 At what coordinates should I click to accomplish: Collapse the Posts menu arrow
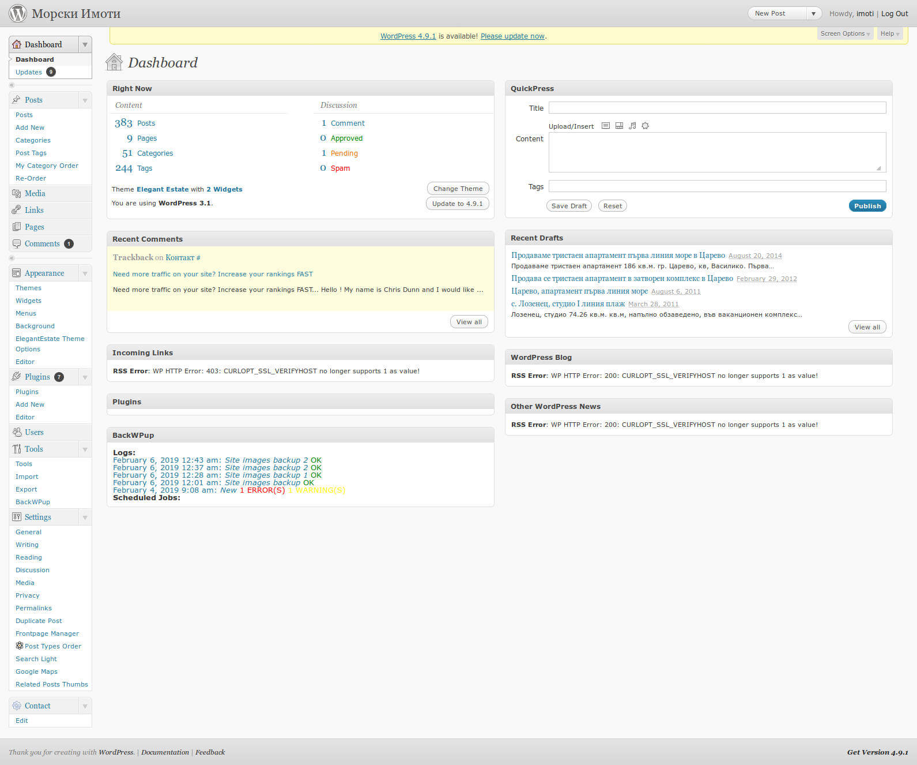(85, 100)
